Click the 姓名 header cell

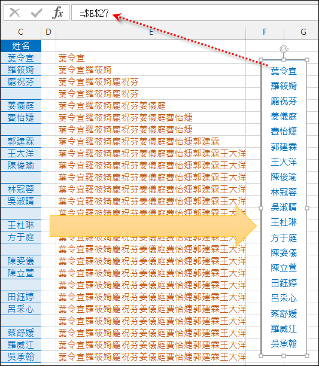pos(21,46)
